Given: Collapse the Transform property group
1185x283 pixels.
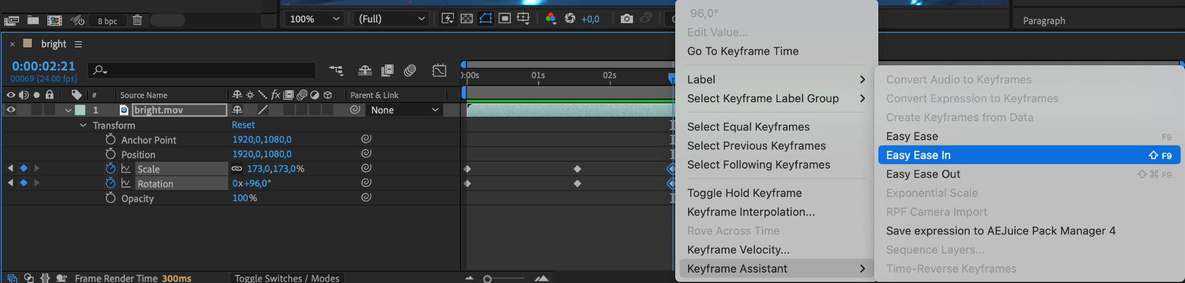Looking at the screenshot, I should (83, 125).
